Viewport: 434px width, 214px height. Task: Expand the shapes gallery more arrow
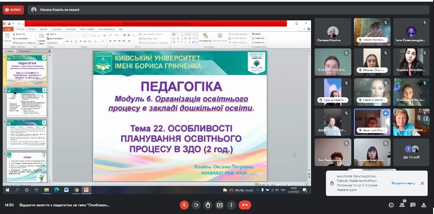(x=197, y=43)
